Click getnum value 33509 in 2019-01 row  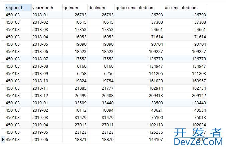pos(75,103)
